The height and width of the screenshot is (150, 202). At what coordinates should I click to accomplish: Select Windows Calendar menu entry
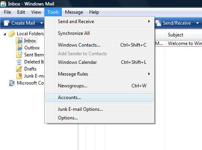(99, 62)
